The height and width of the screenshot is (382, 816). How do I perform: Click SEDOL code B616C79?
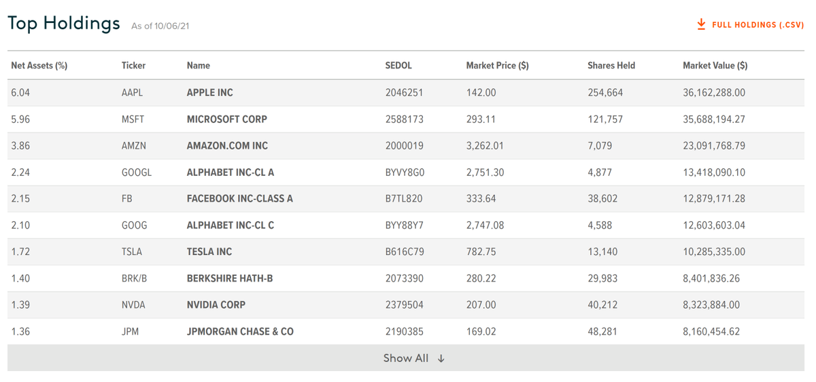pos(405,252)
